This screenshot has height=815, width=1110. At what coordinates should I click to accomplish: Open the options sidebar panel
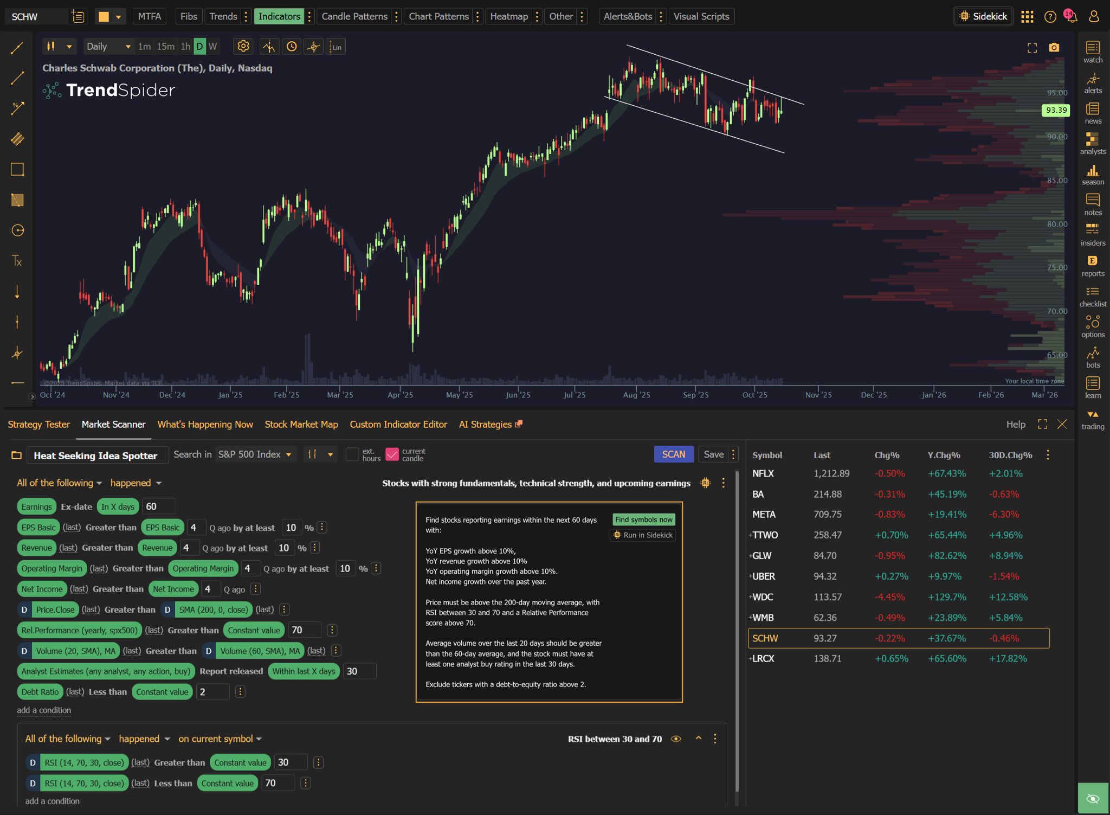click(1092, 327)
